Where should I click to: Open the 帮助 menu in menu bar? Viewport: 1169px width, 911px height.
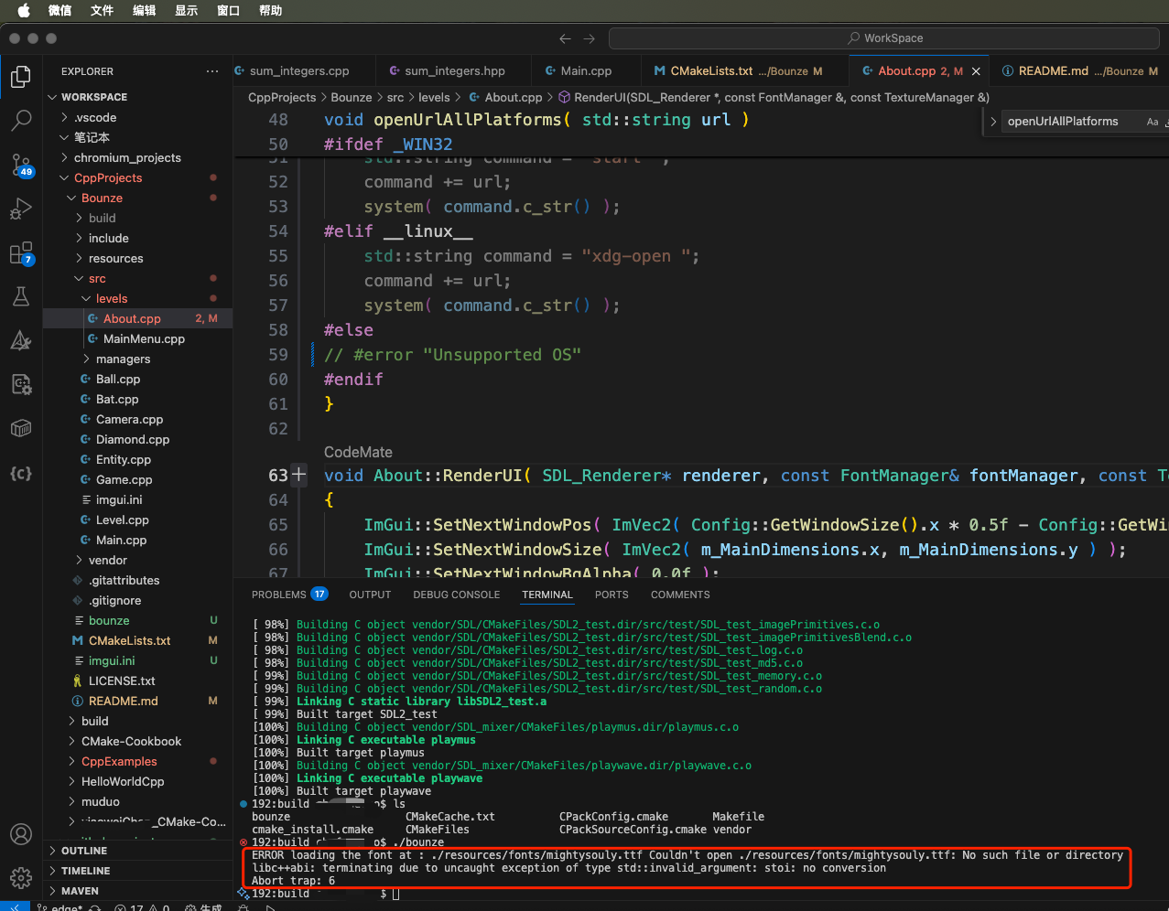270,11
